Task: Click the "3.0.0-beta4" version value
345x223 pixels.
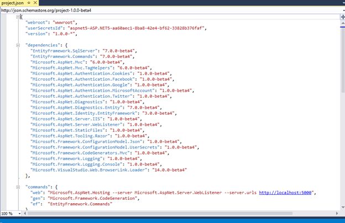Action: click(158, 113)
